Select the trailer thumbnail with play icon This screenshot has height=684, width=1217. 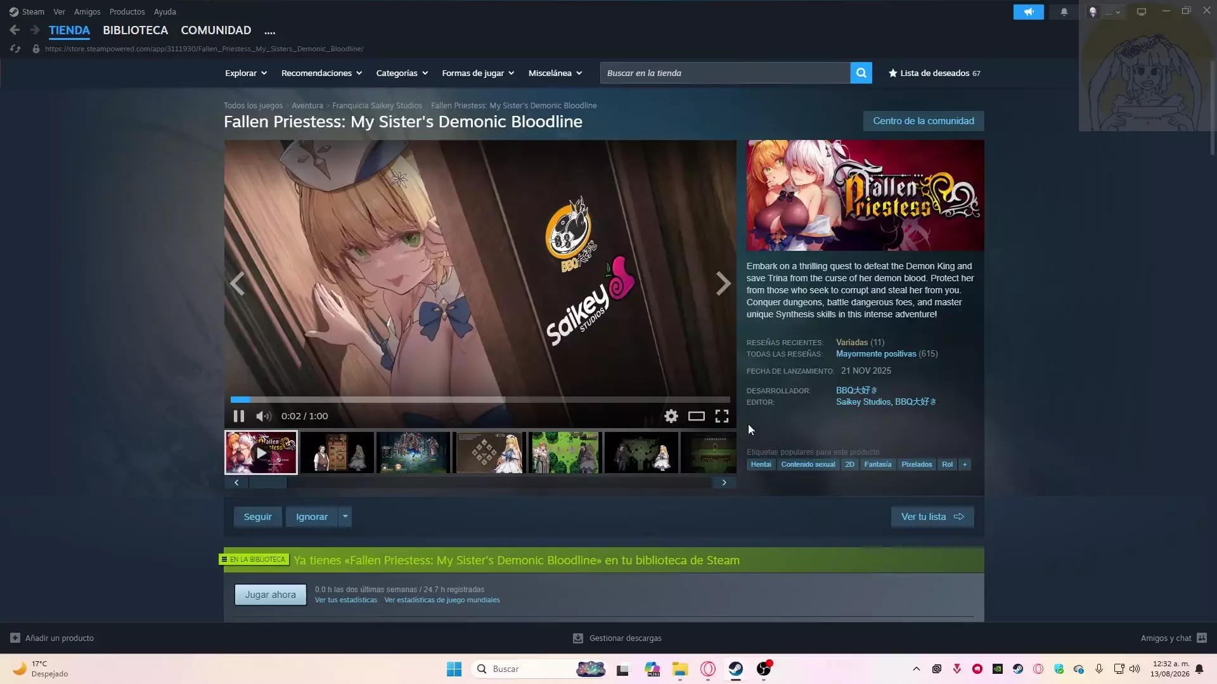point(261,453)
